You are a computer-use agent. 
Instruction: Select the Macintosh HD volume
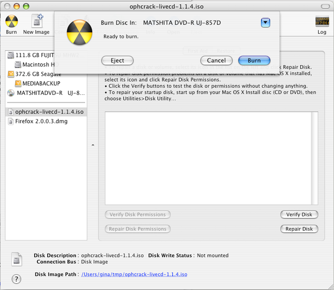pyautogui.click(x=46, y=65)
